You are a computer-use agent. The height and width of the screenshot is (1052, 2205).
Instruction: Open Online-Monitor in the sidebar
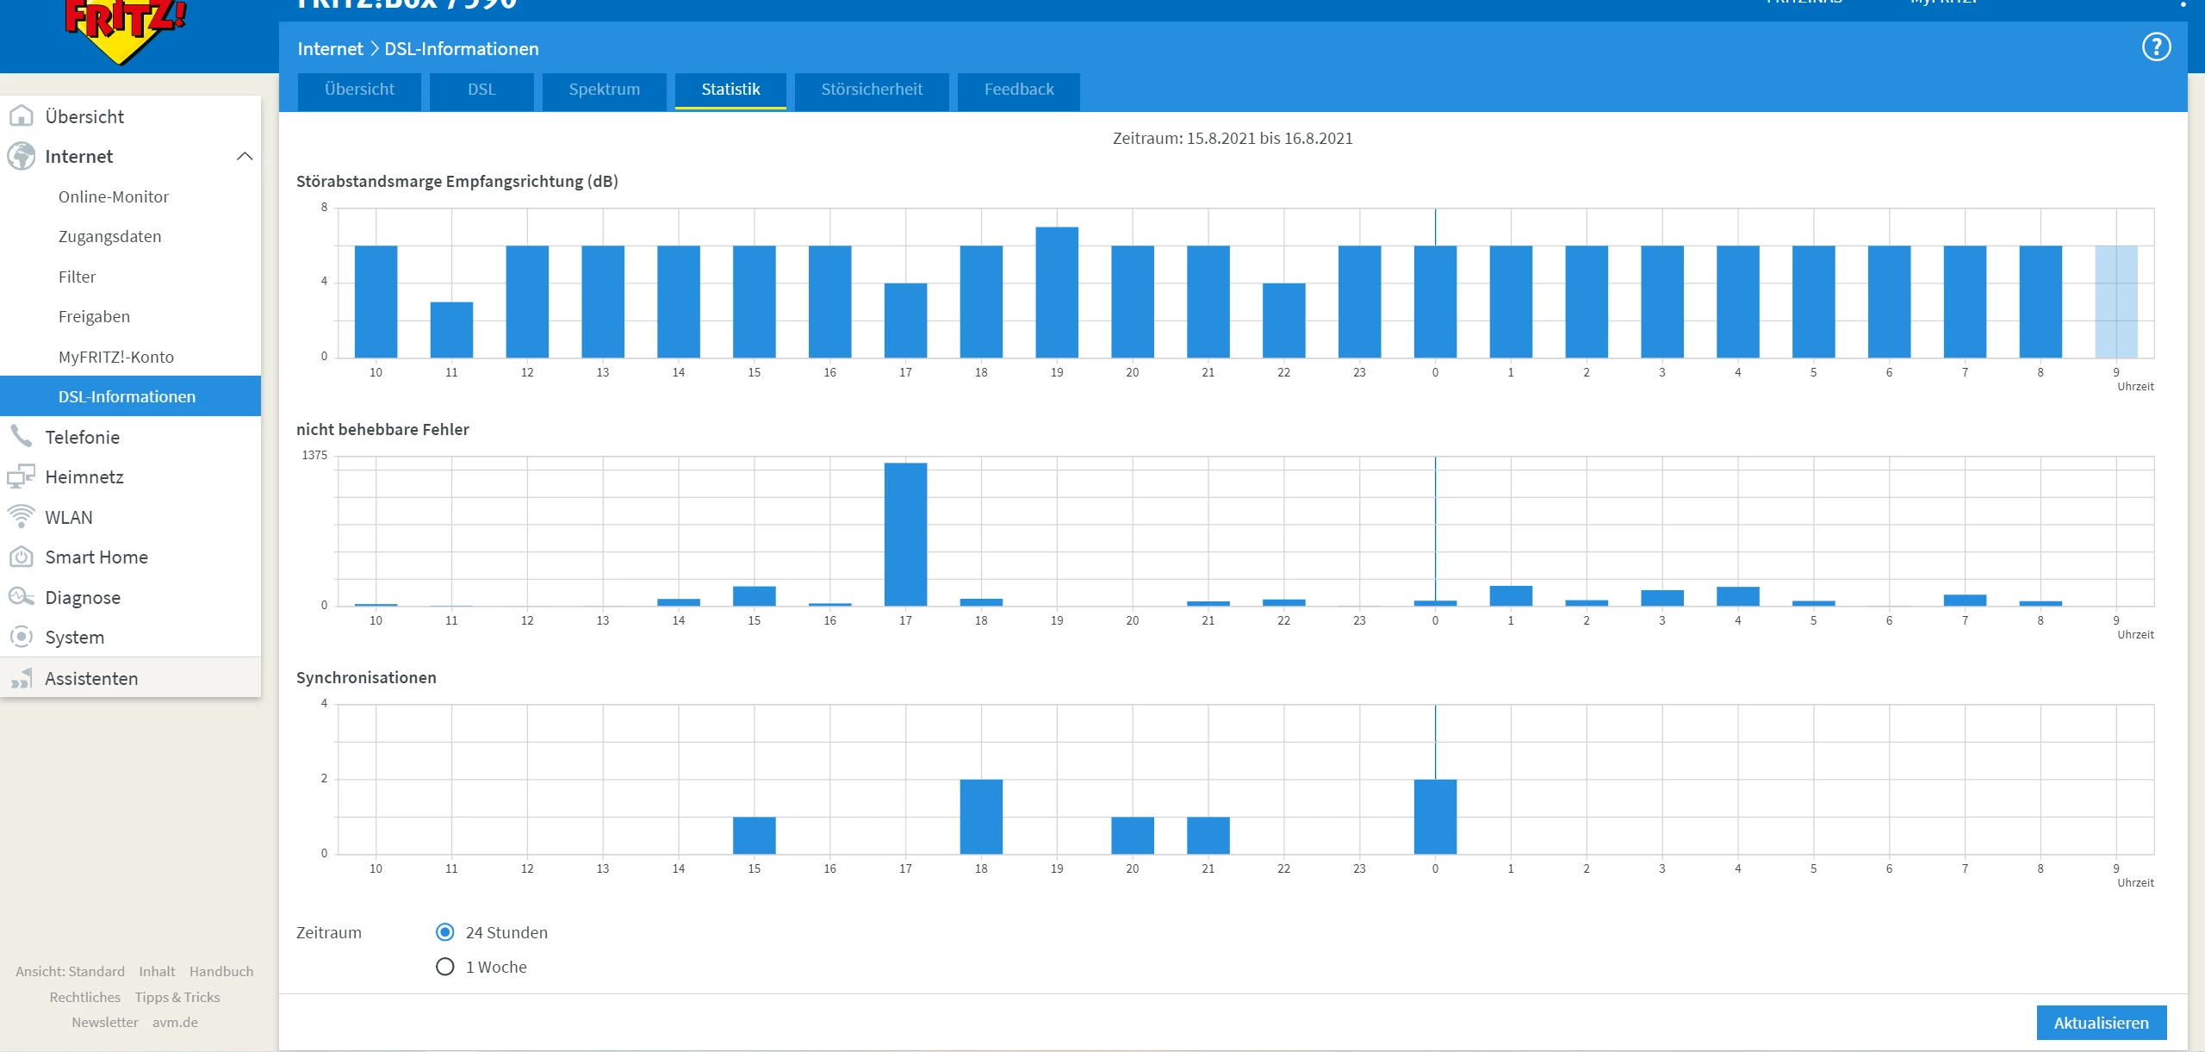click(114, 196)
